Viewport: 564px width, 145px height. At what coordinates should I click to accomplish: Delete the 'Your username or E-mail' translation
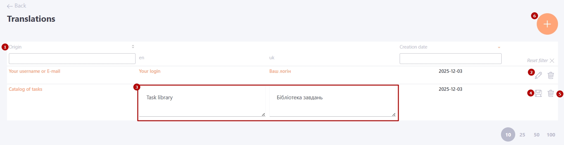[x=551, y=75]
